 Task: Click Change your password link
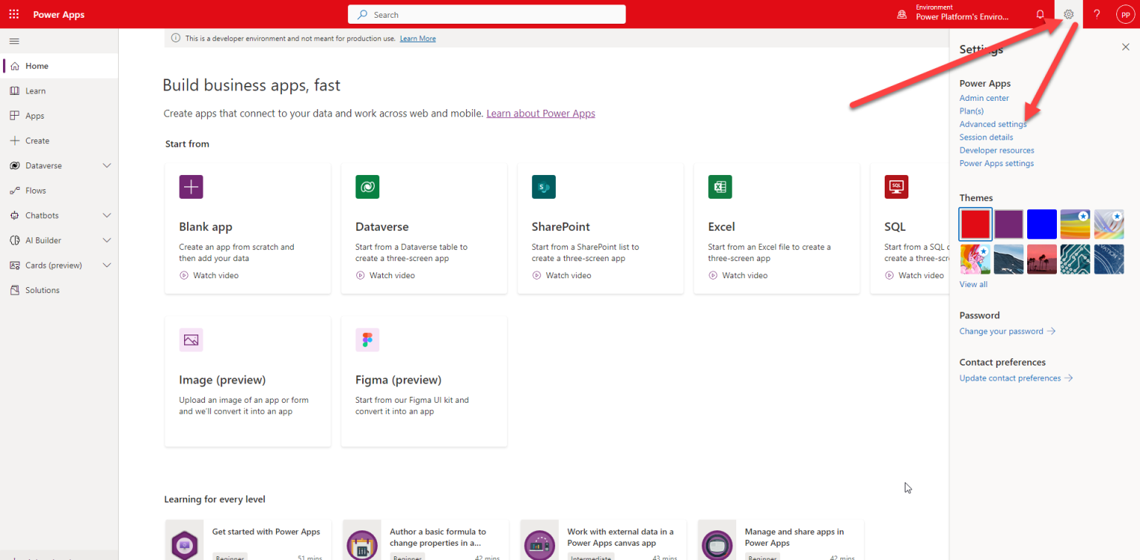(x=1007, y=331)
